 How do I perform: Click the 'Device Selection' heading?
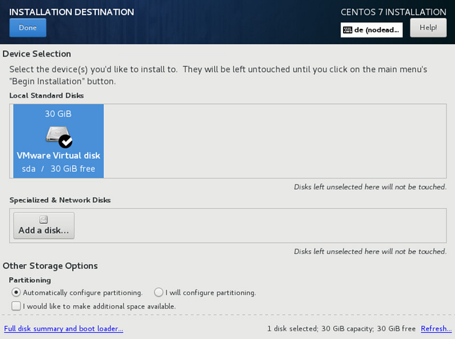(37, 54)
